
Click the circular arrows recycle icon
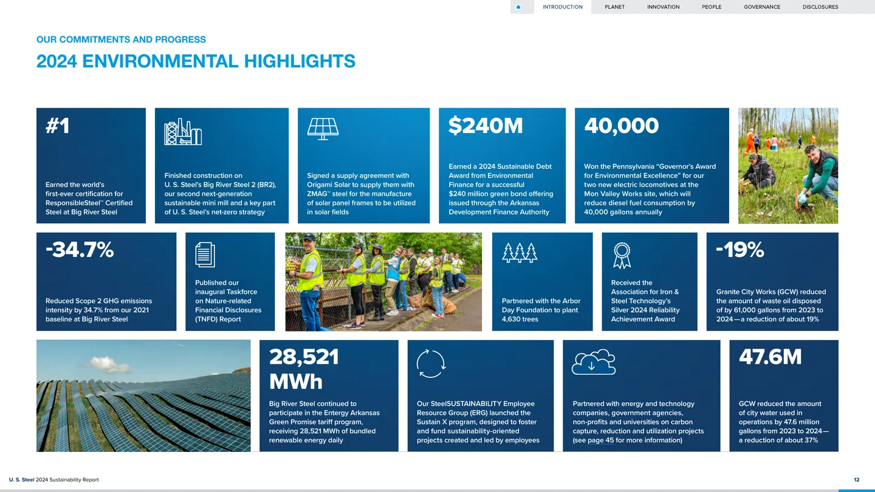tap(431, 363)
